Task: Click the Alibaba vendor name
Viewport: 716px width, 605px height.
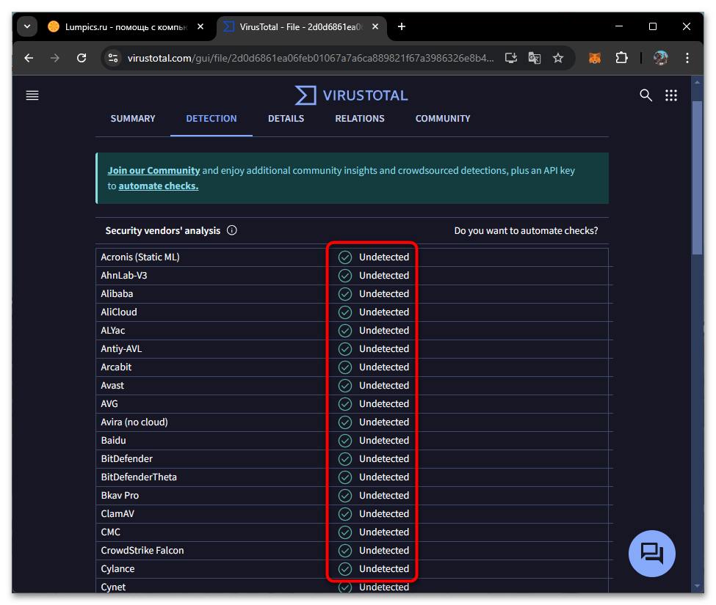Action: point(117,293)
